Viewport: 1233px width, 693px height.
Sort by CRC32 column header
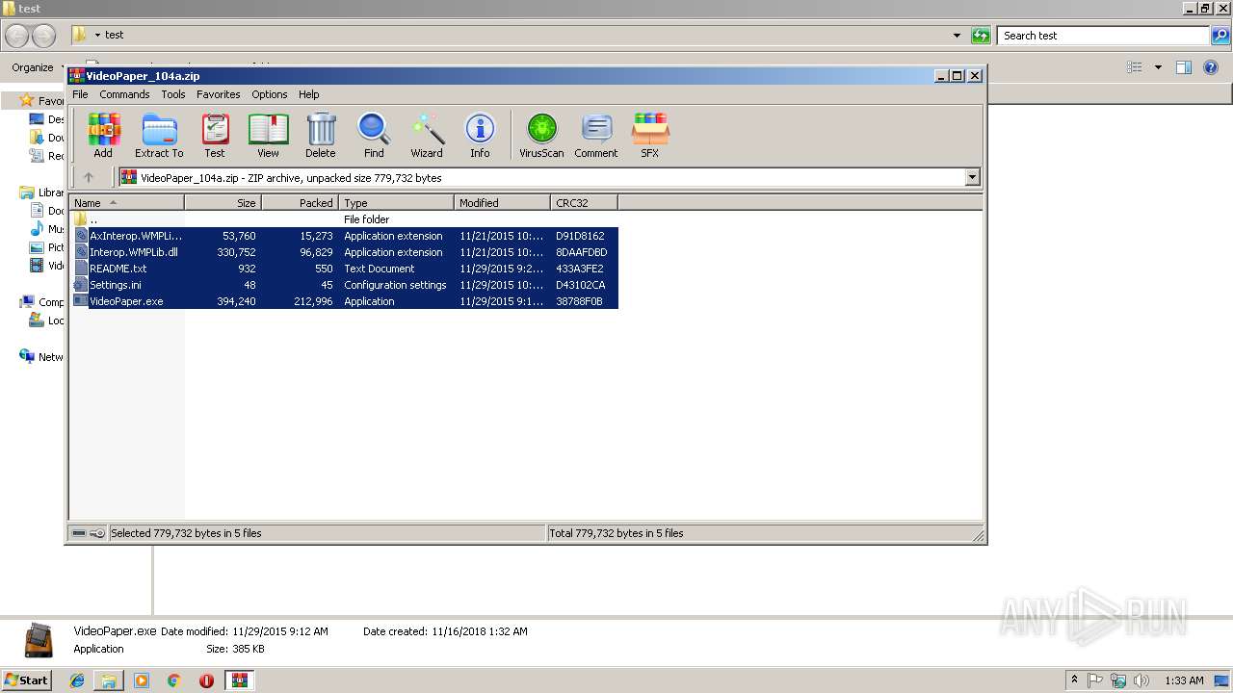[584, 203]
